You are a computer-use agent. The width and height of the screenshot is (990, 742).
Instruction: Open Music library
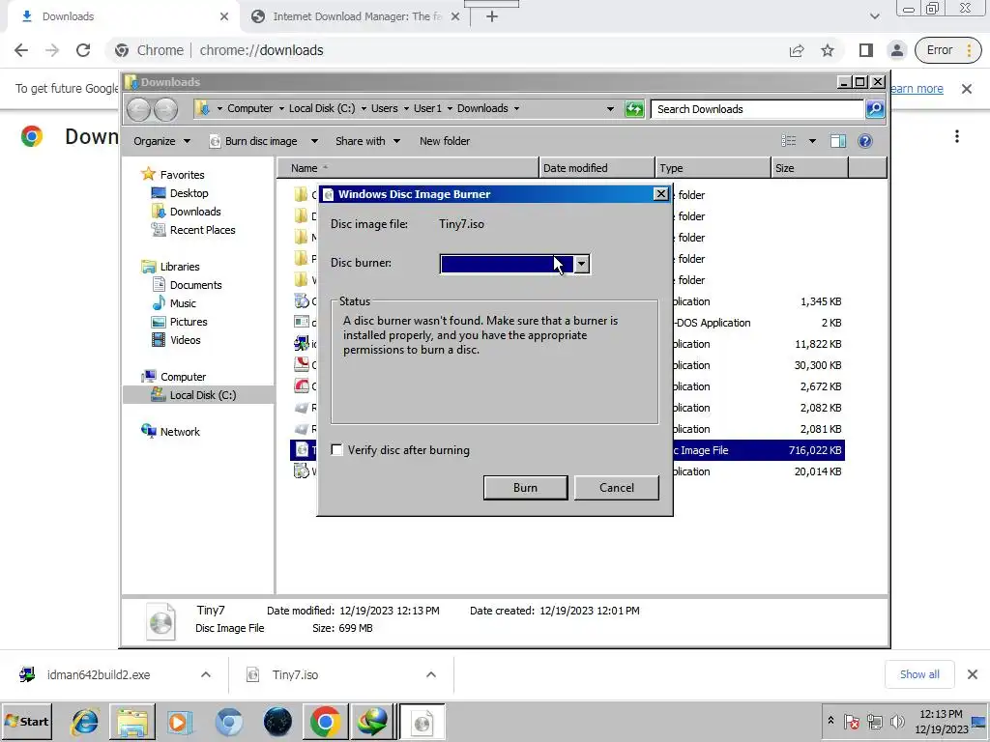(x=183, y=302)
